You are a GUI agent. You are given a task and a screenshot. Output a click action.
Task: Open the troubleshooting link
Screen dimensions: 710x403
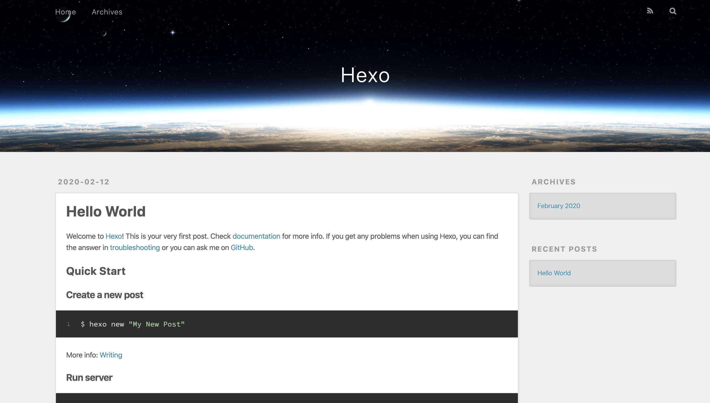point(135,247)
